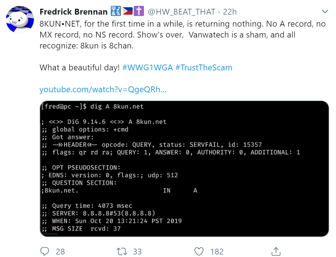
Task: Click the blue symbols emoji after name
Action: (116, 11)
